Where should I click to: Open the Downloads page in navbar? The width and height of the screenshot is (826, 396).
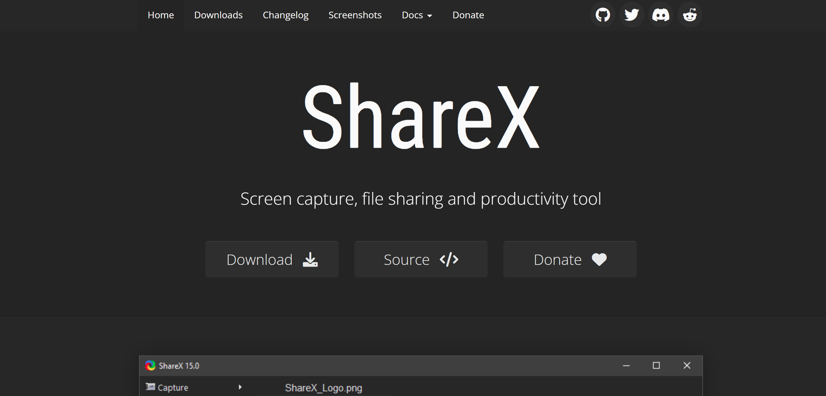click(x=218, y=15)
